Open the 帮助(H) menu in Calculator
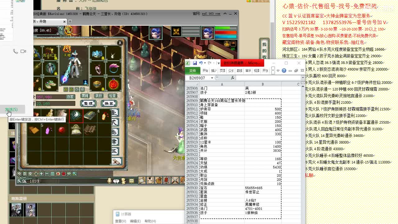Viewport: 398px width, 224px height. coord(150,221)
